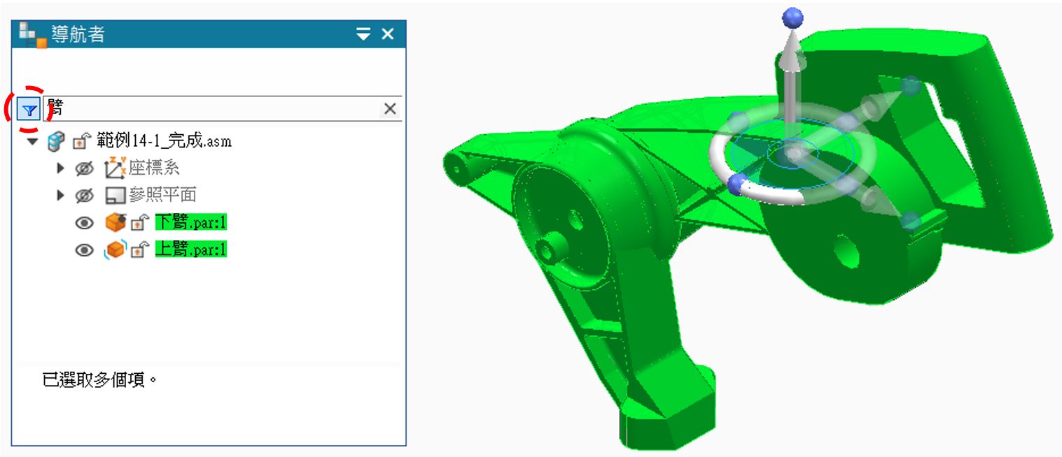Viewport: 1062px width, 457px height.
Task: Show the hidden 參照平面 via its eye icon
Action: pyautogui.click(x=85, y=194)
